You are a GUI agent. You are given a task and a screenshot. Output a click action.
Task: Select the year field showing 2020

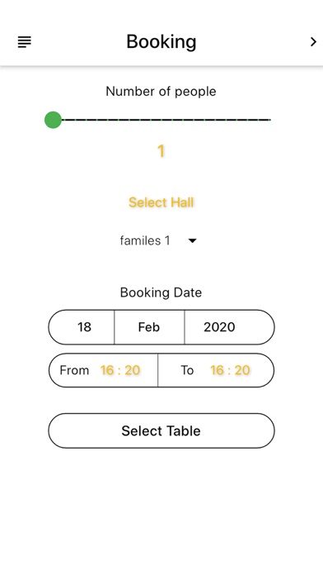pyautogui.click(x=219, y=327)
